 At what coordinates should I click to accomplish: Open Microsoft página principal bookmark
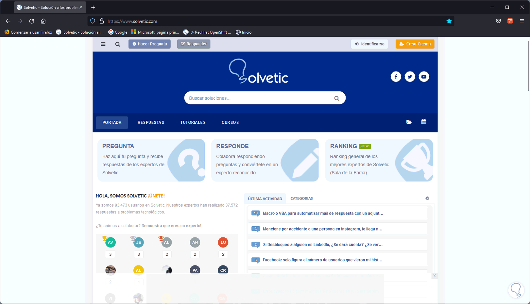click(155, 32)
